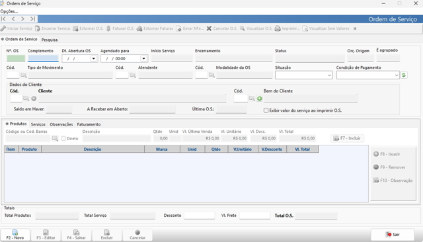Viewport: 423px width, 242px height.
Task: Click F9 - Remover button
Action: (389, 167)
